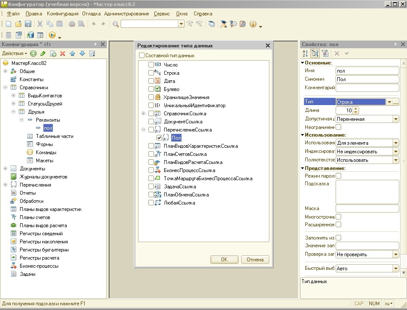Screen dimensions: 407x310
Task: Start debugging with the orange play icon
Action: click(x=52, y=35)
